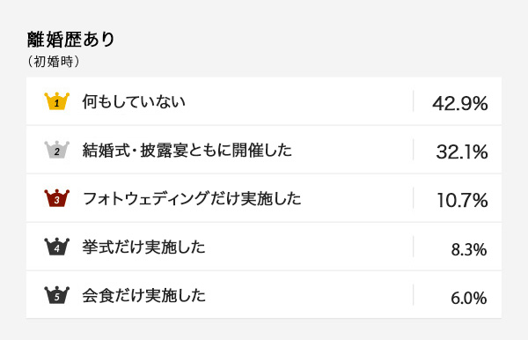The image size is (528, 340).
Task: Click the 6.0% value
Action: pos(469,299)
